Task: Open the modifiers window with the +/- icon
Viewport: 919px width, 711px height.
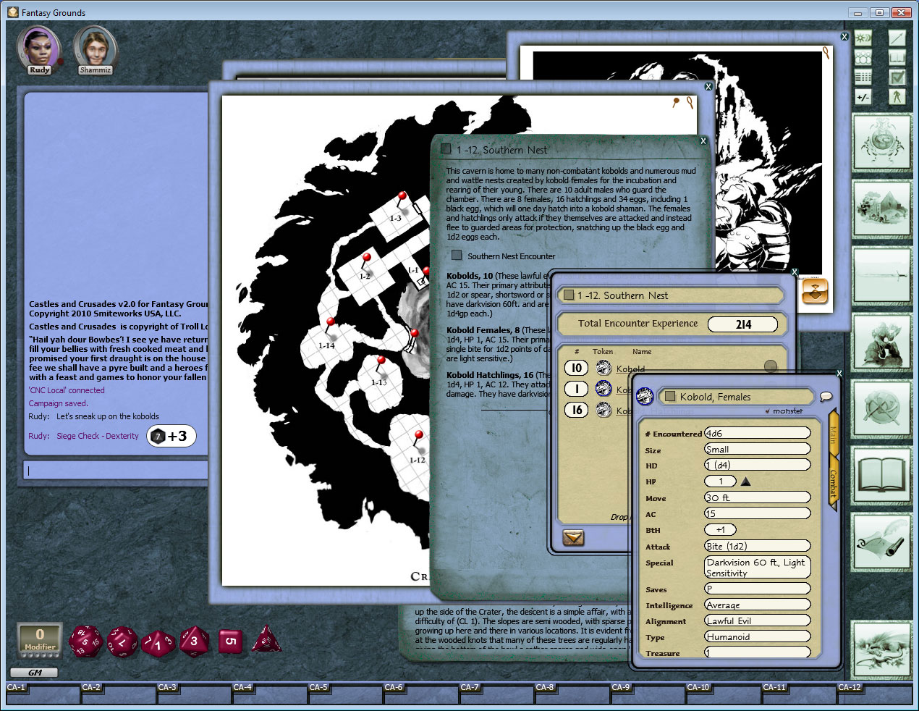Action: [x=862, y=96]
